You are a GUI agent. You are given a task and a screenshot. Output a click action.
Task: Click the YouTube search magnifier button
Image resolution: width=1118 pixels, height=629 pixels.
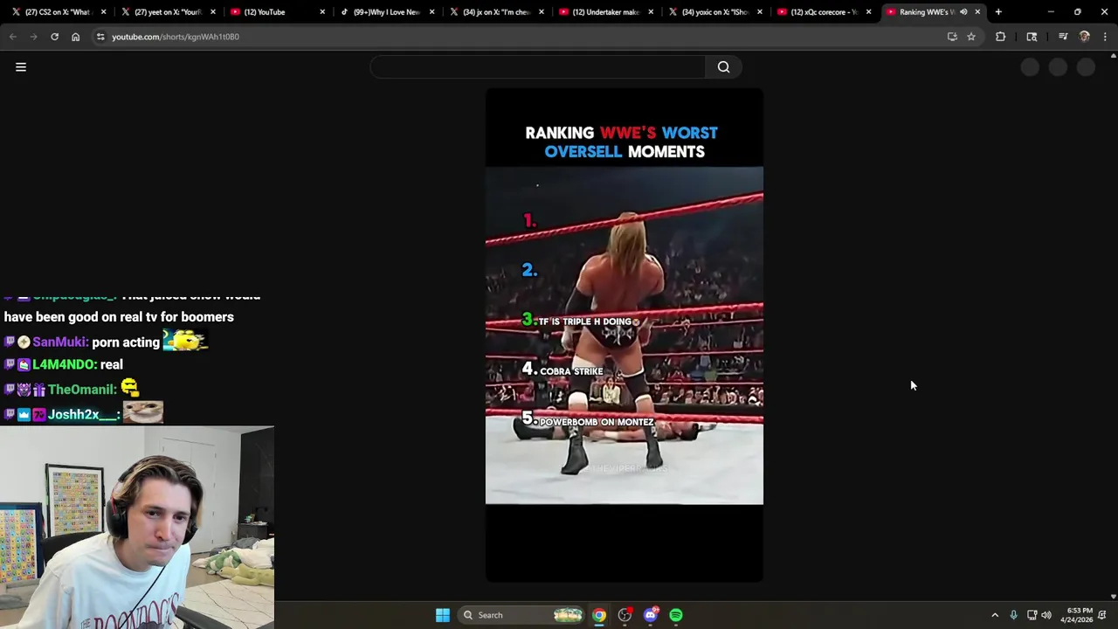pyautogui.click(x=723, y=67)
